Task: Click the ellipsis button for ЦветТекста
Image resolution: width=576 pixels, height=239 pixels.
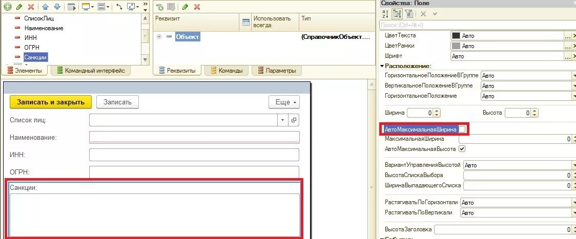Action: [x=568, y=36]
